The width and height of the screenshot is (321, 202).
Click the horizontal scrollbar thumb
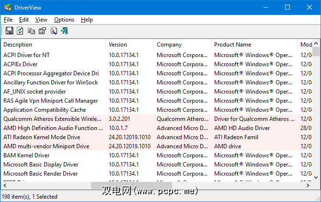pyautogui.click(x=131, y=185)
